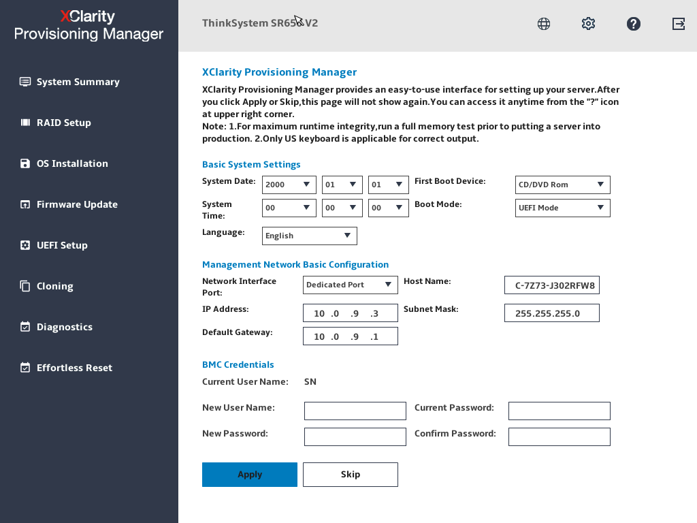697x523 pixels.
Task: Open the System Summary menu item
Action: (78, 82)
